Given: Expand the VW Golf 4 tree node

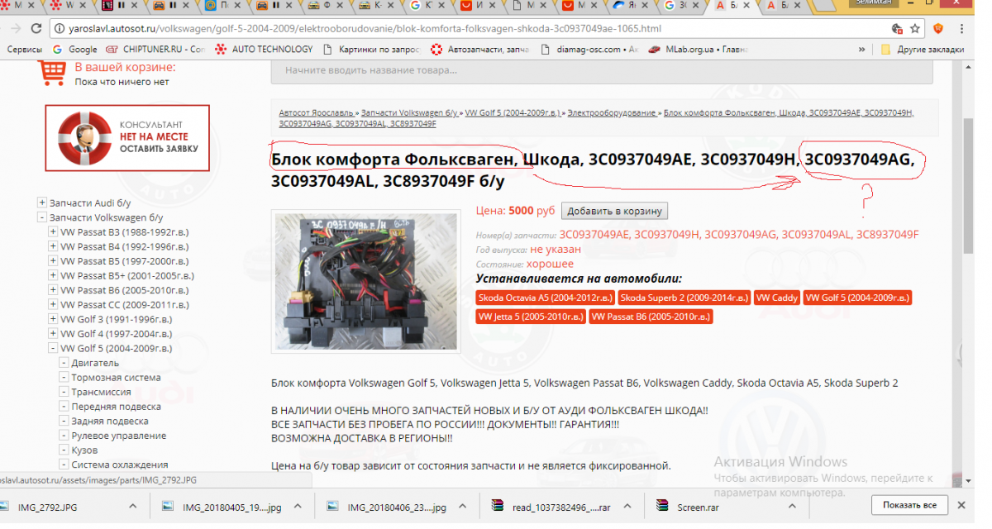Looking at the screenshot, I should (x=53, y=334).
